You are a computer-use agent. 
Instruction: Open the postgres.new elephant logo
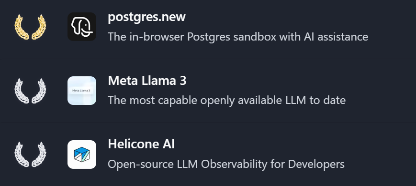[x=82, y=27]
